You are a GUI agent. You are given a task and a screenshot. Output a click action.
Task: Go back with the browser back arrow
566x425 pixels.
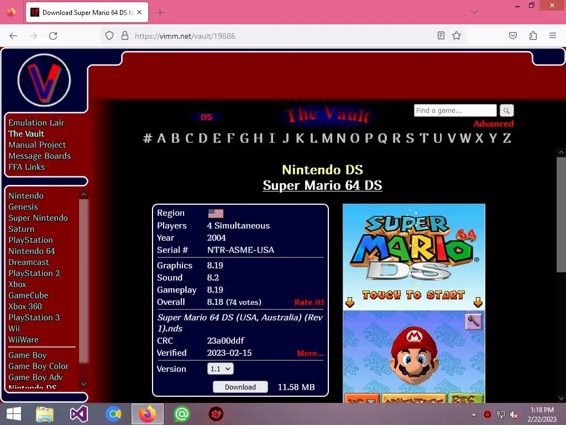point(13,36)
